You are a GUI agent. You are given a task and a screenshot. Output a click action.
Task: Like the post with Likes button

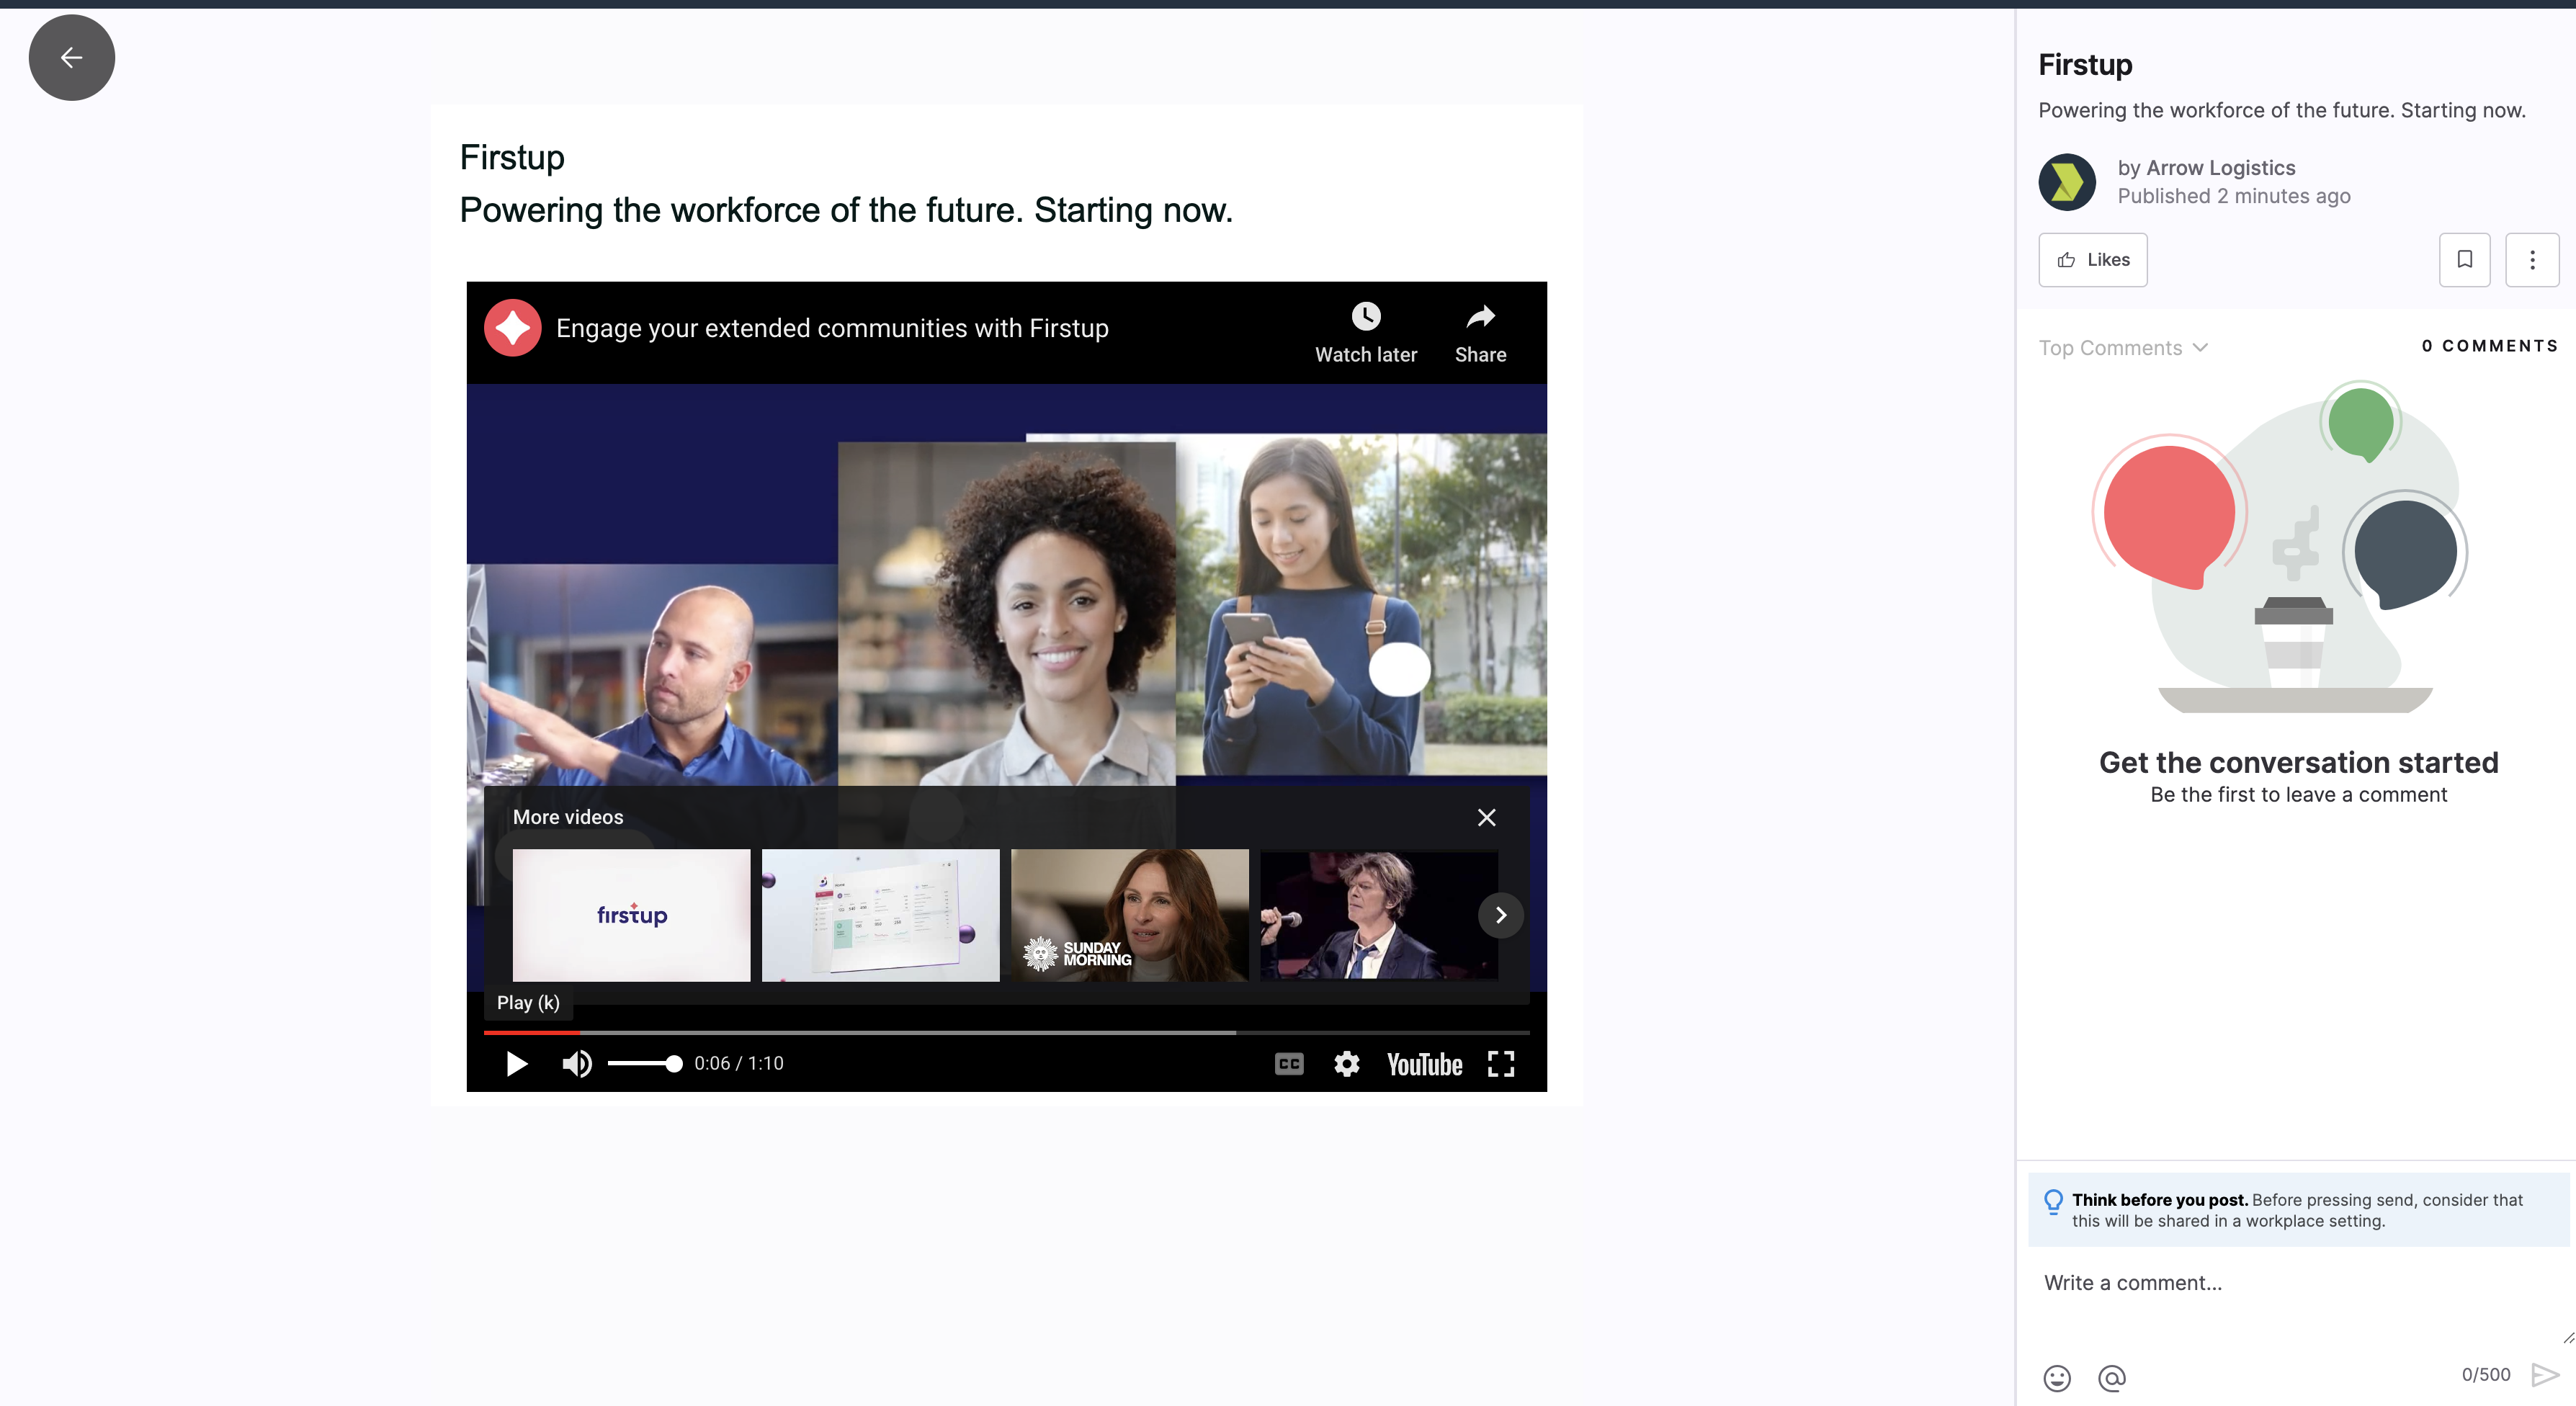point(2092,260)
